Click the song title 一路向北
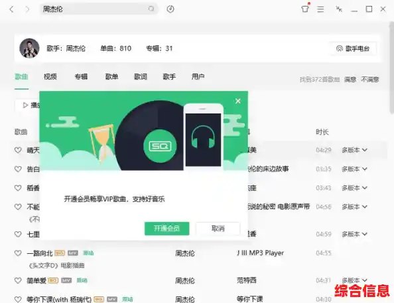Screen dimensions: 394x303 pos(40,253)
